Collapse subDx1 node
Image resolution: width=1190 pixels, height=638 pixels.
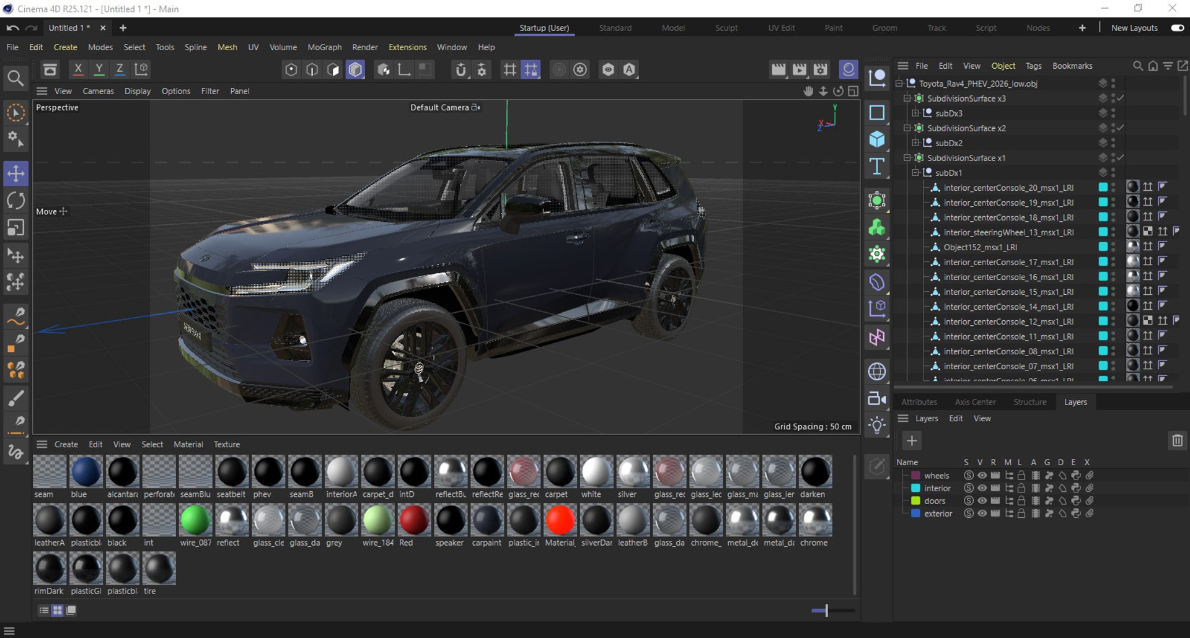[x=915, y=172]
